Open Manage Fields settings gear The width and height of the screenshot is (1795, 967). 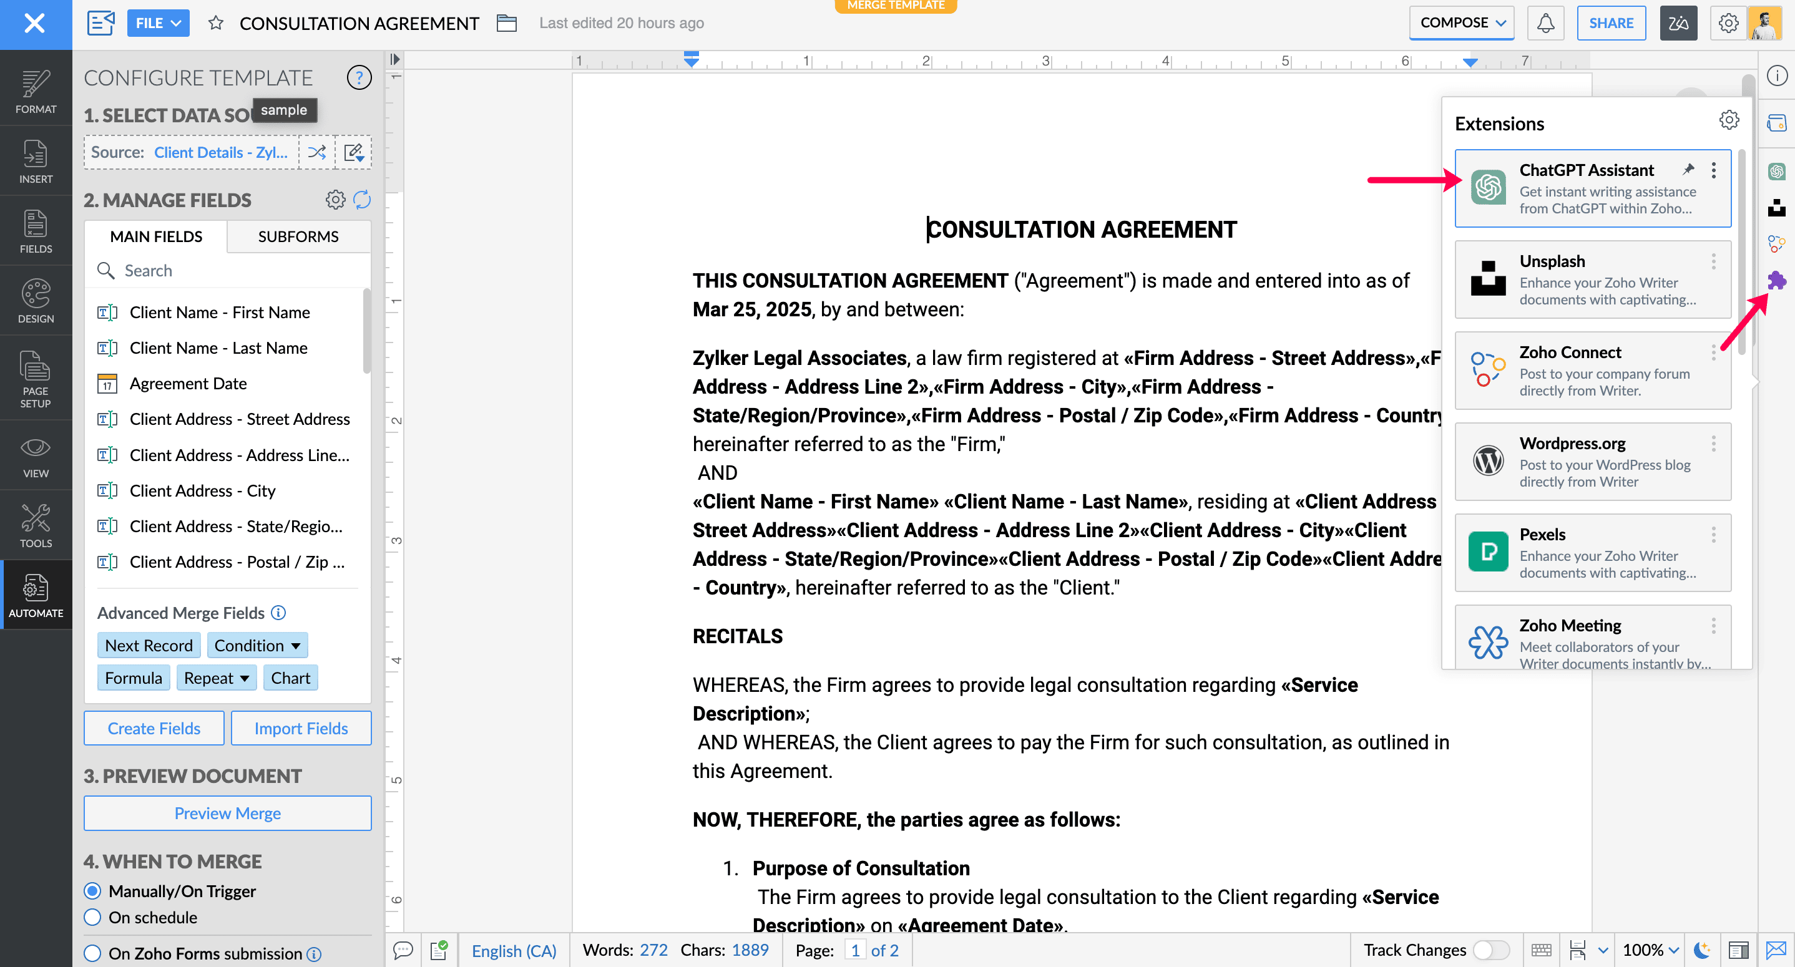coord(335,200)
